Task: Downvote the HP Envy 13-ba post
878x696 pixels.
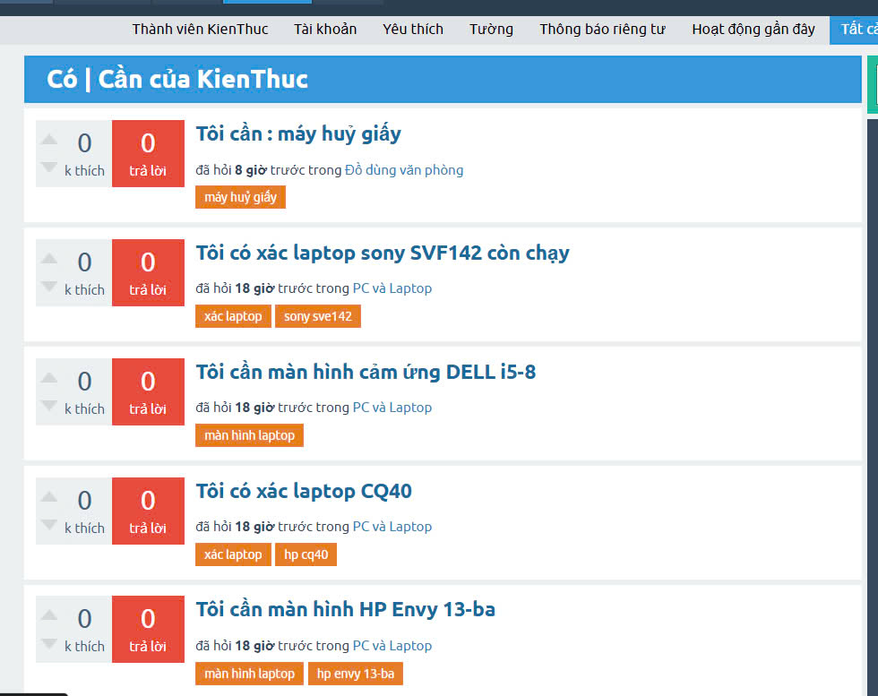Action: [x=49, y=643]
